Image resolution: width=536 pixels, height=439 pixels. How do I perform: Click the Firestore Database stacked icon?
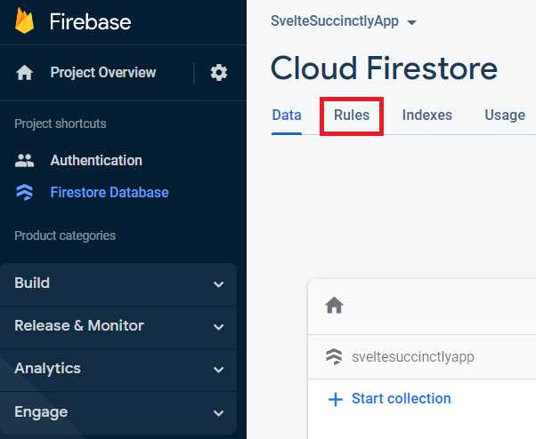[25, 192]
